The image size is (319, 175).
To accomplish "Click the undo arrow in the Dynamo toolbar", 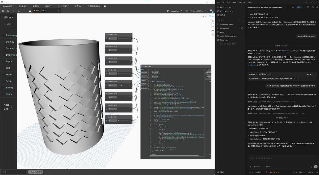I will (19, 11).
